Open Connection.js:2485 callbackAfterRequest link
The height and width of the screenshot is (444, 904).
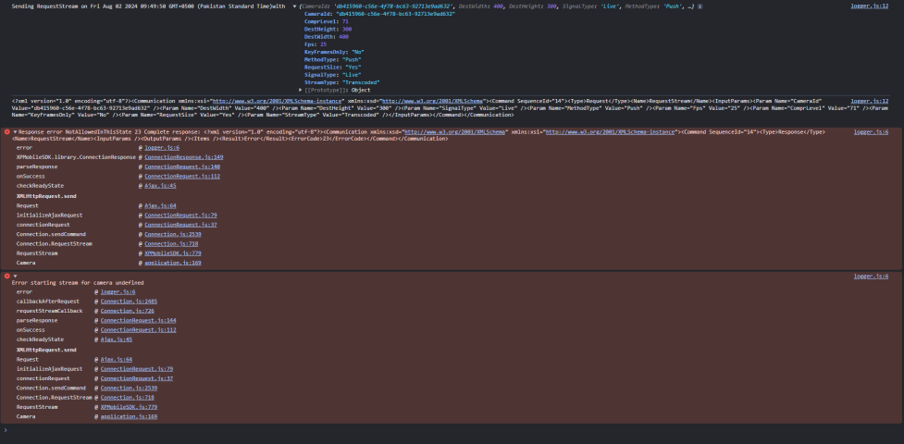click(129, 302)
